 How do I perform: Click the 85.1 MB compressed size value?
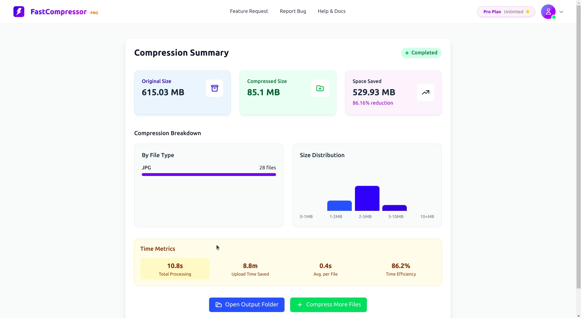(x=263, y=92)
